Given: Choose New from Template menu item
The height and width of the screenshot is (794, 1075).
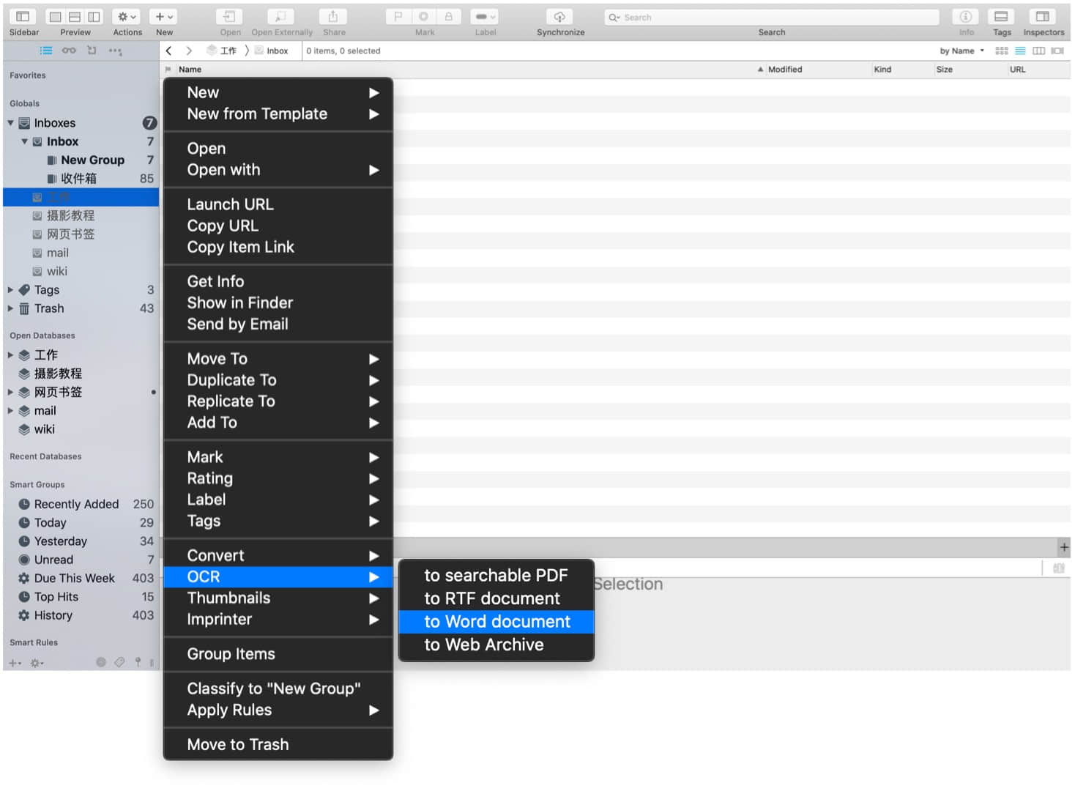Looking at the screenshot, I should tap(278, 114).
